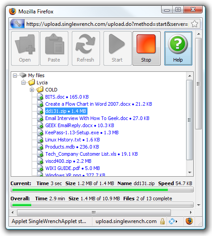Open the Help button with question mark
This screenshot has width=212, height=236.
tap(178, 49)
